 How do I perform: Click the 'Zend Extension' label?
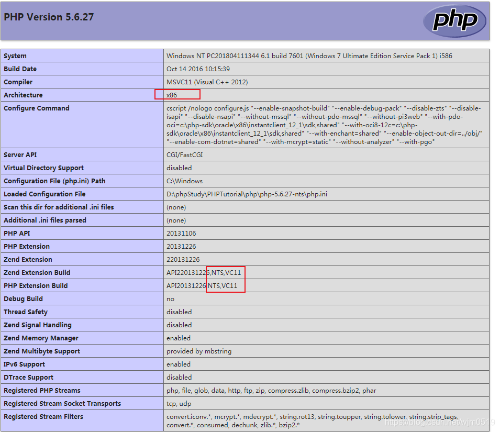pos(28,260)
